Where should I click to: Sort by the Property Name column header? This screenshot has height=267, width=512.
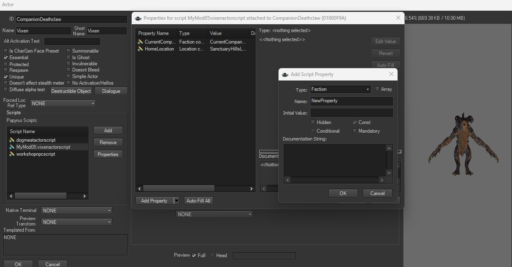point(156,33)
